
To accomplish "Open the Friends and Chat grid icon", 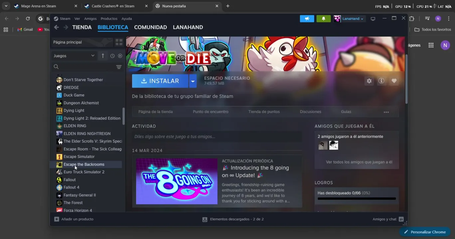I will (401, 219).
